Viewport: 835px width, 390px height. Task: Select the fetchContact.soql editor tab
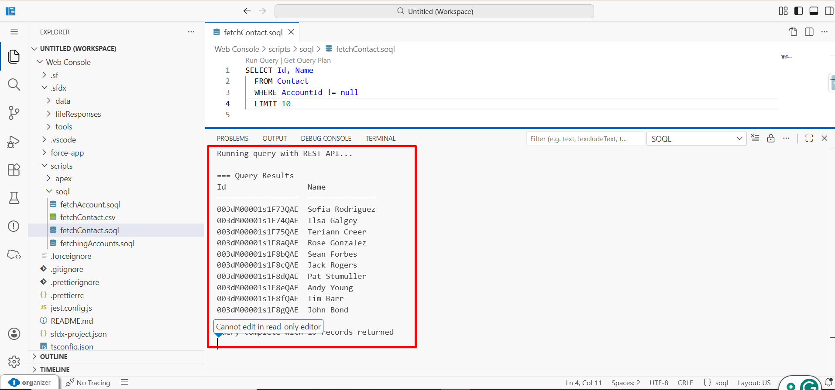253,32
